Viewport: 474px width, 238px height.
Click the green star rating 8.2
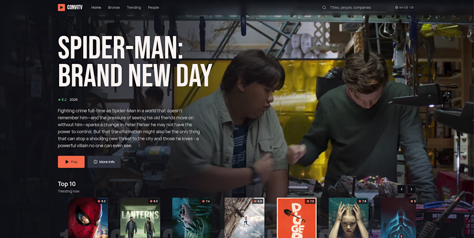tap(62, 100)
